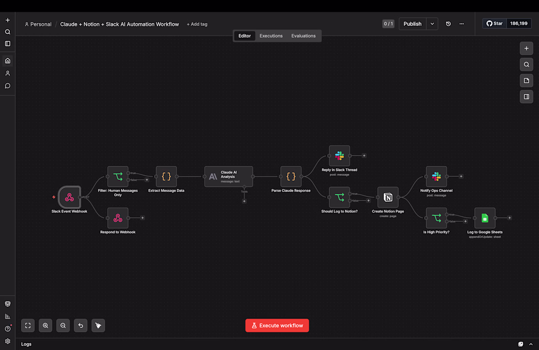
Task: Click the plus icon in left sidebar
Action: tap(7, 20)
